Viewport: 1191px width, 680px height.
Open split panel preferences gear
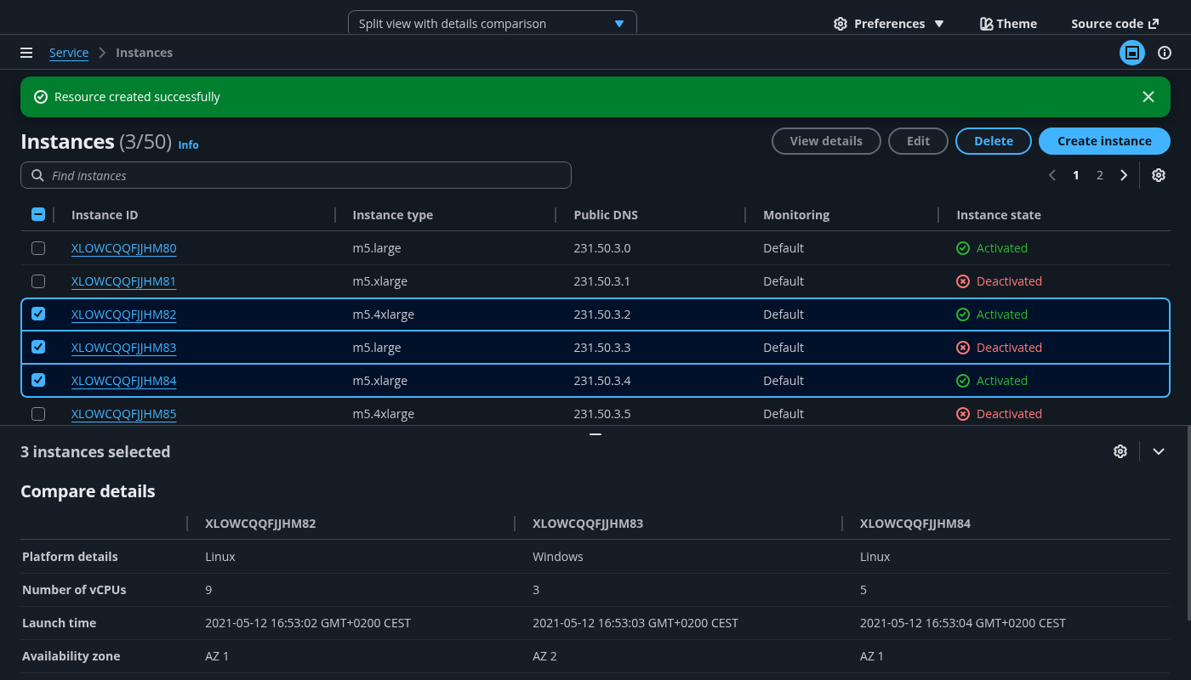click(1120, 451)
